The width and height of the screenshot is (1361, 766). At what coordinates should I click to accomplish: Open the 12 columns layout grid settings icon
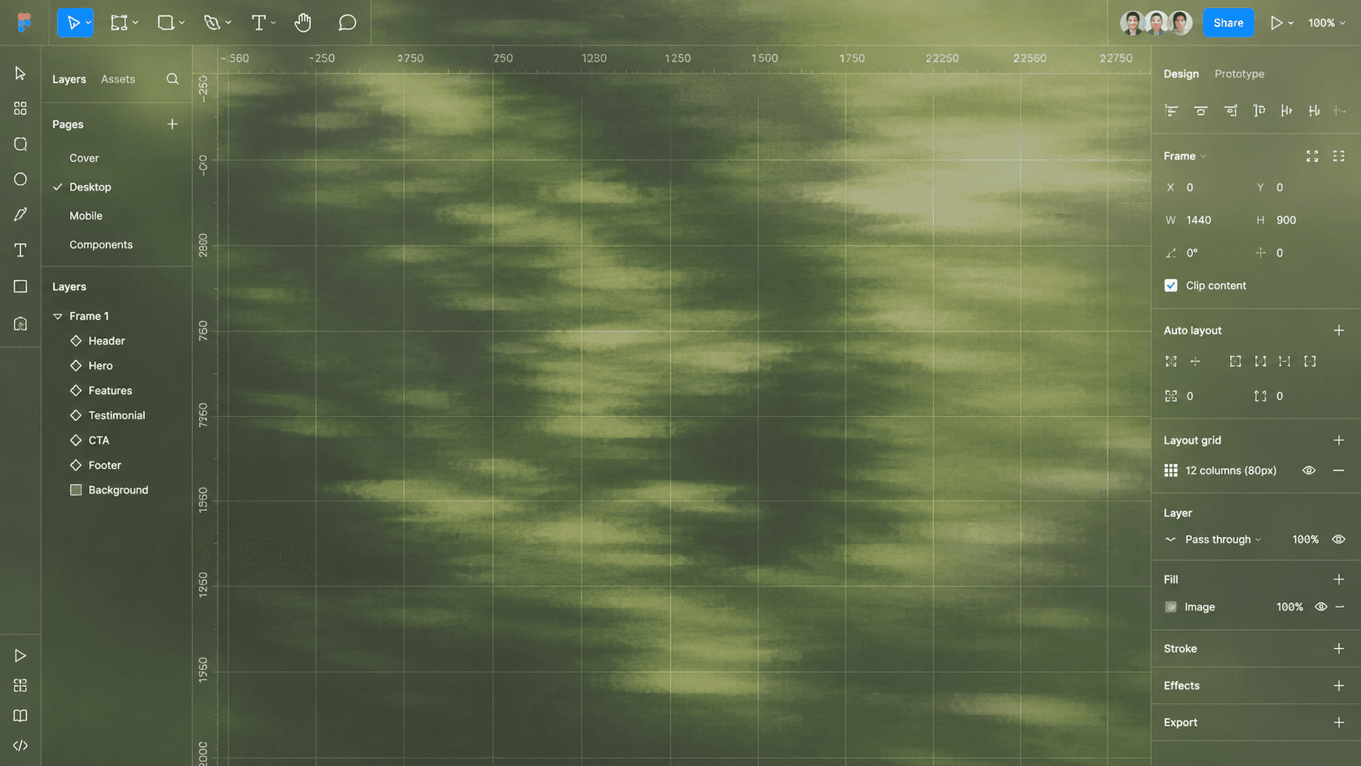pos(1171,471)
